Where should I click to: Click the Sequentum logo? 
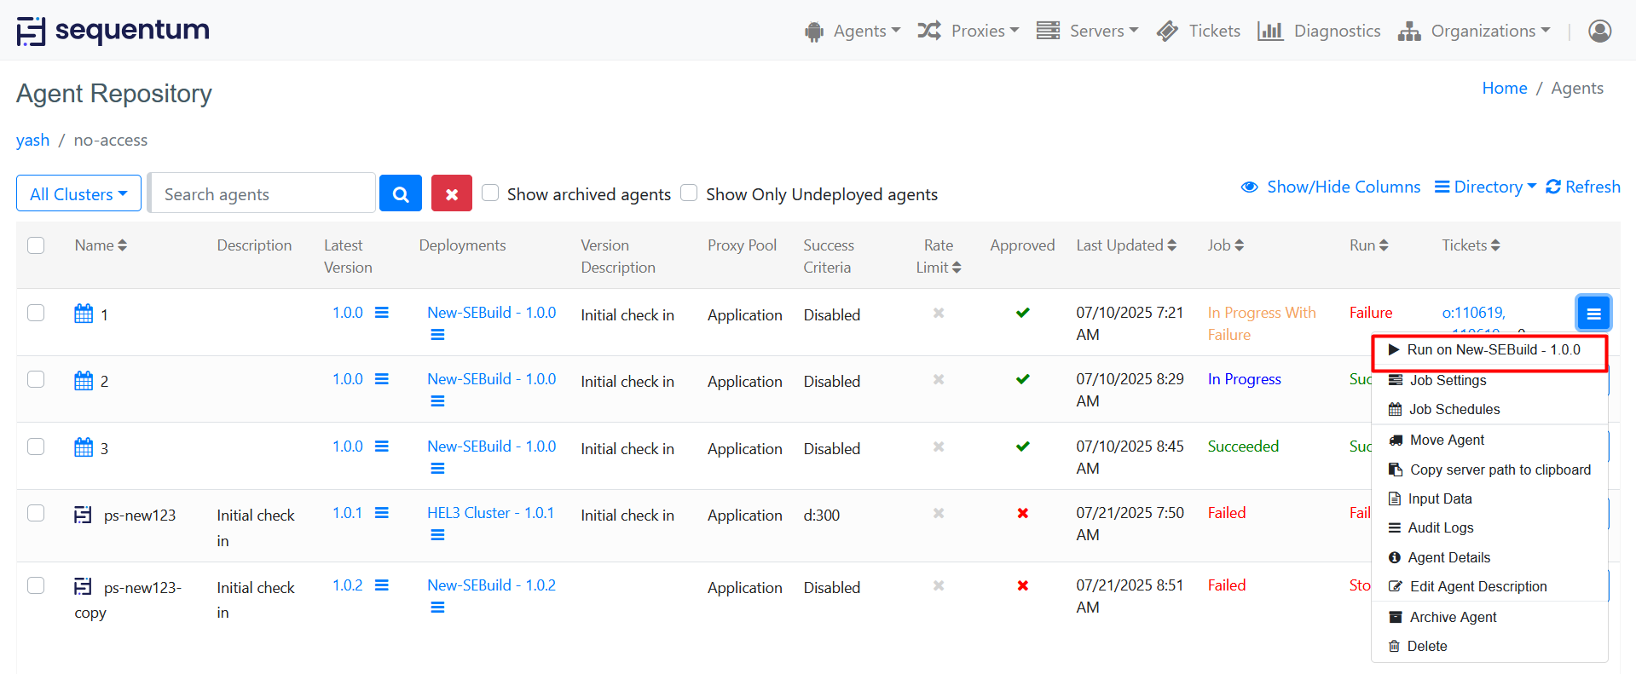click(113, 31)
